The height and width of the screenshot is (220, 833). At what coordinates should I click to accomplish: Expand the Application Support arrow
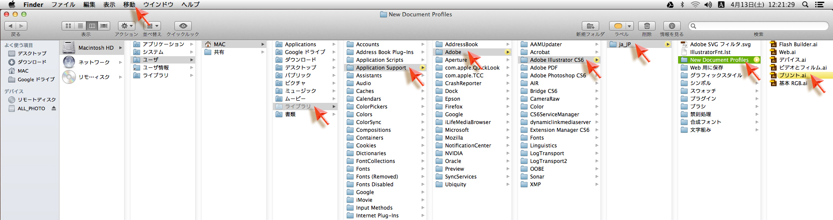[423, 67]
